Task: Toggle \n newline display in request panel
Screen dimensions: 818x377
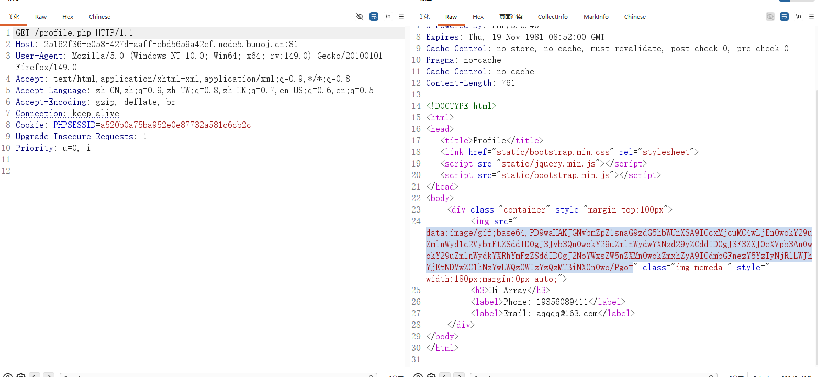Action: tap(388, 17)
